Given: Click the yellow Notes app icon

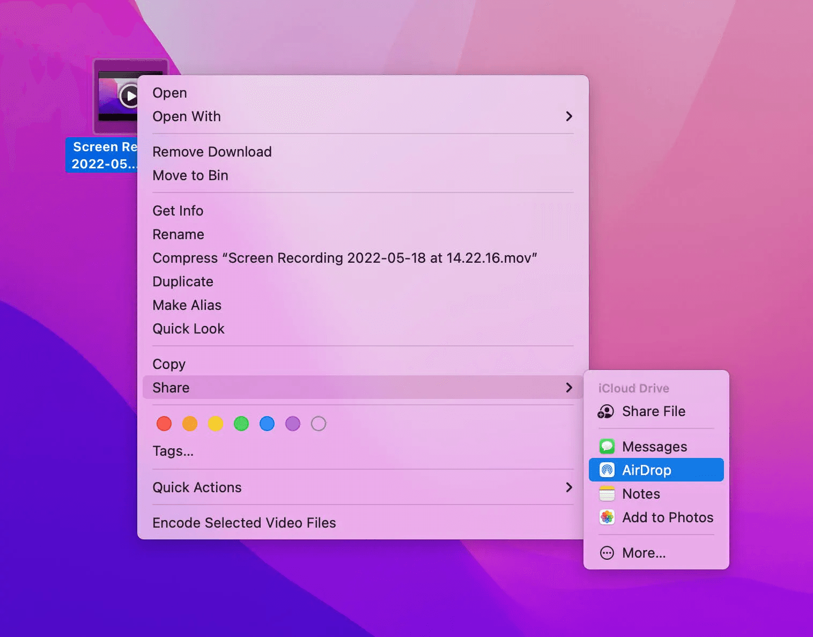Looking at the screenshot, I should coord(607,493).
